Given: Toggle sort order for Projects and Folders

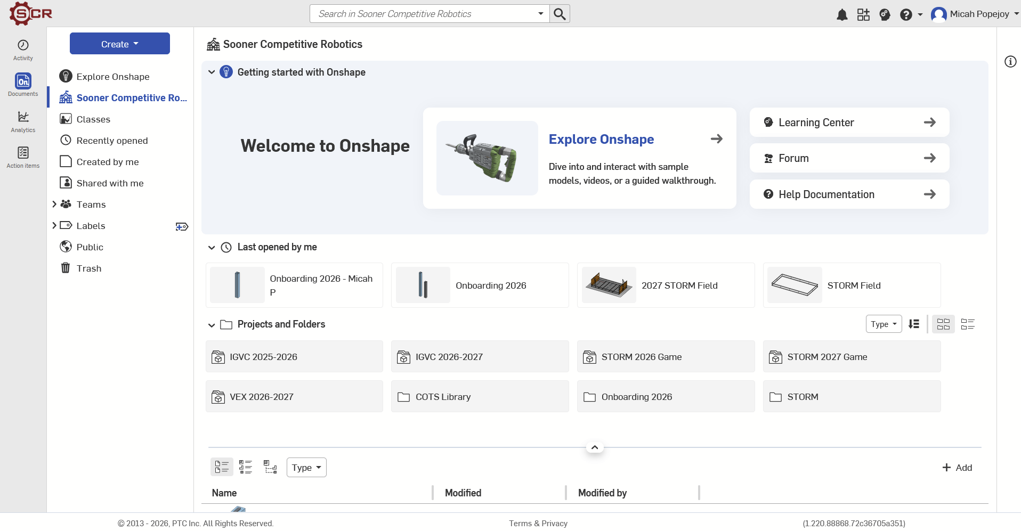Looking at the screenshot, I should pyautogui.click(x=914, y=324).
